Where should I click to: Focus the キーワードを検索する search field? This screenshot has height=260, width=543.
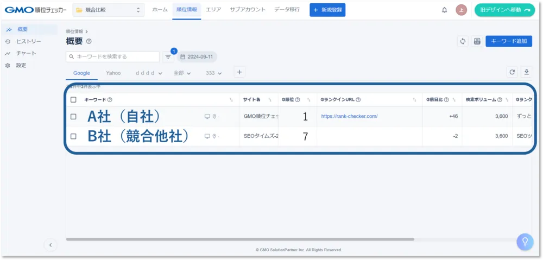(x=112, y=57)
